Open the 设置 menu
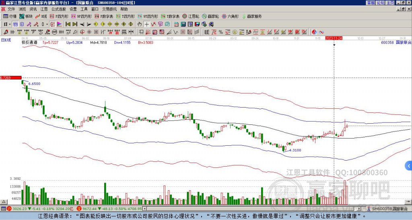Image resolution: width=412 pixels, height=220 pixels. [x=73, y=9]
